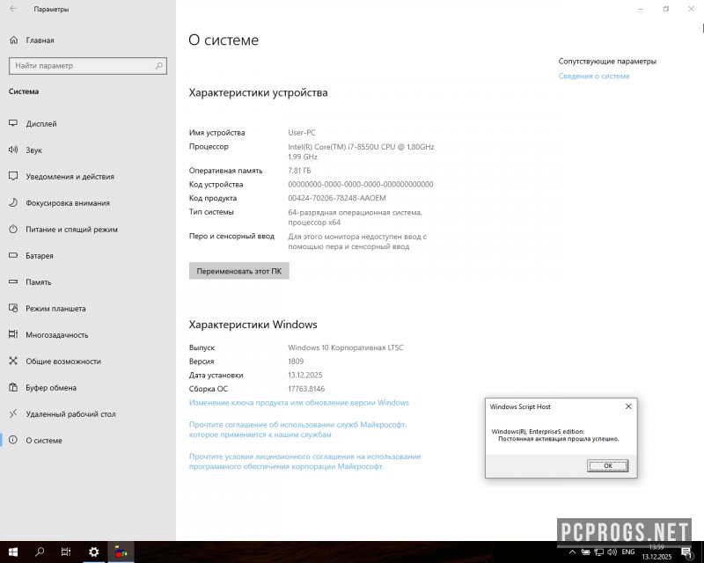Screen dimensions: 704x563
Task: Click the Главная home icon
Action: (14, 40)
